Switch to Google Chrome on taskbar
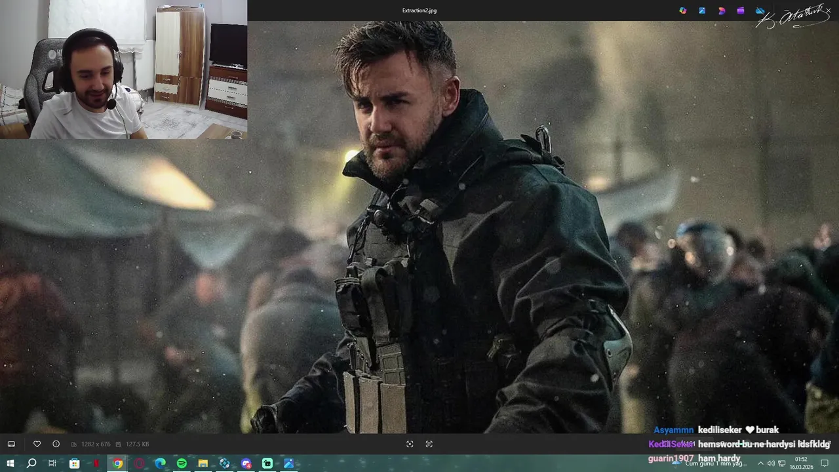This screenshot has height=472, width=839. [x=117, y=463]
